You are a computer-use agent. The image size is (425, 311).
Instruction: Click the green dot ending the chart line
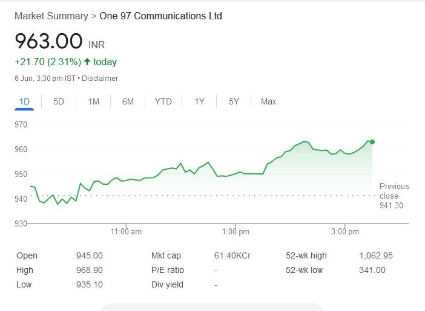372,142
